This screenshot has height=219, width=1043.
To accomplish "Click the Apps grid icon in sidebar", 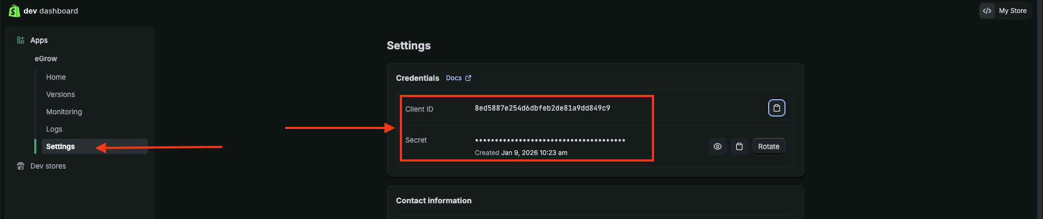I will click(21, 40).
